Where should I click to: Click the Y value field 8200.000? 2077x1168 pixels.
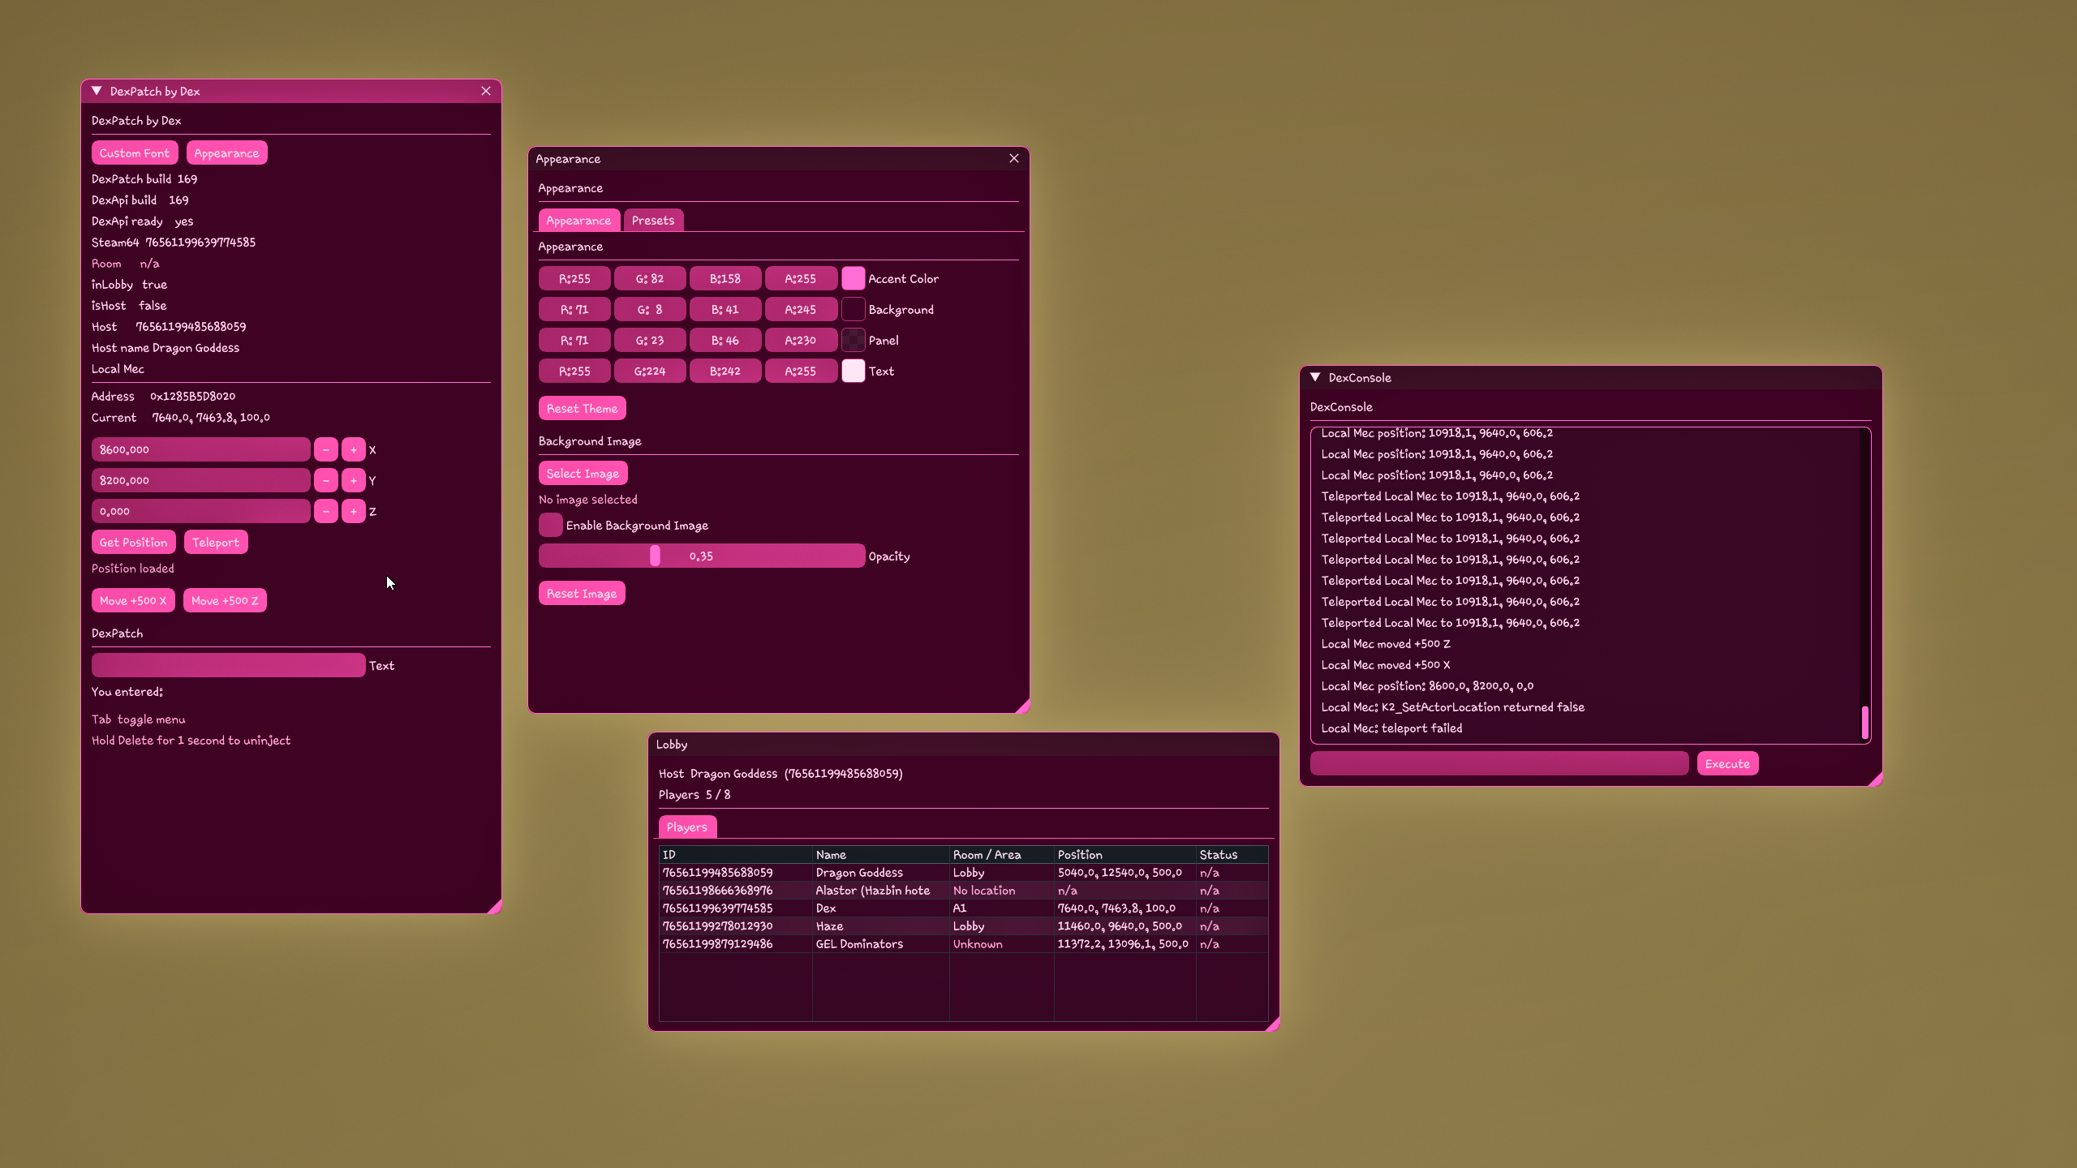[201, 481]
